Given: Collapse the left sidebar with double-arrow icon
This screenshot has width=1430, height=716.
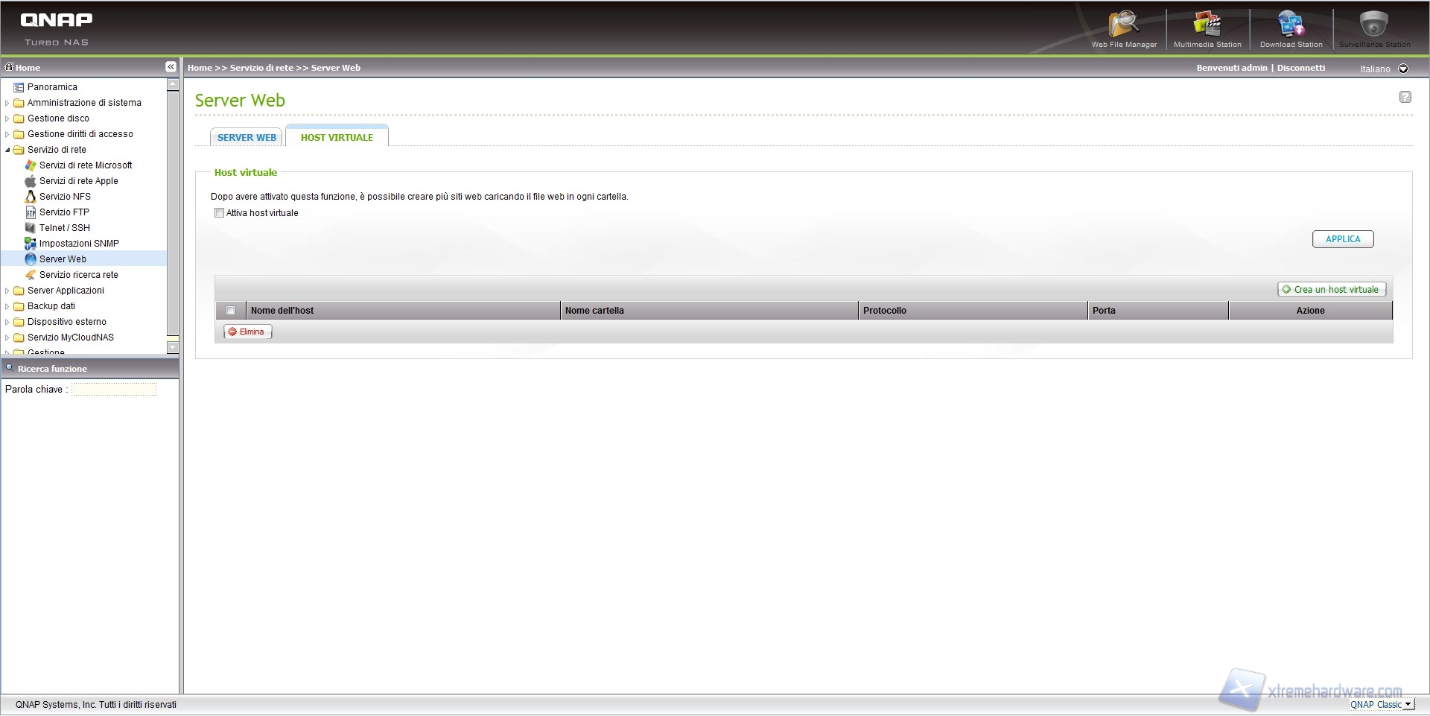Looking at the screenshot, I should pos(171,67).
